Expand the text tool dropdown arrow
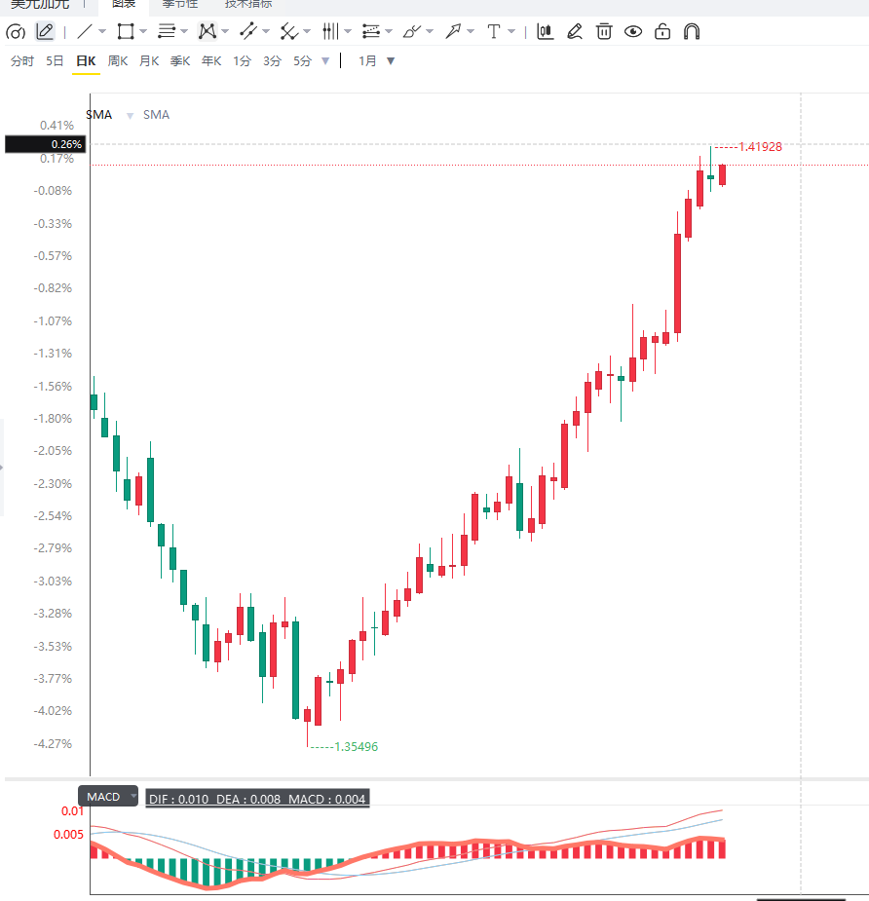This screenshot has height=901, width=869. 510,31
